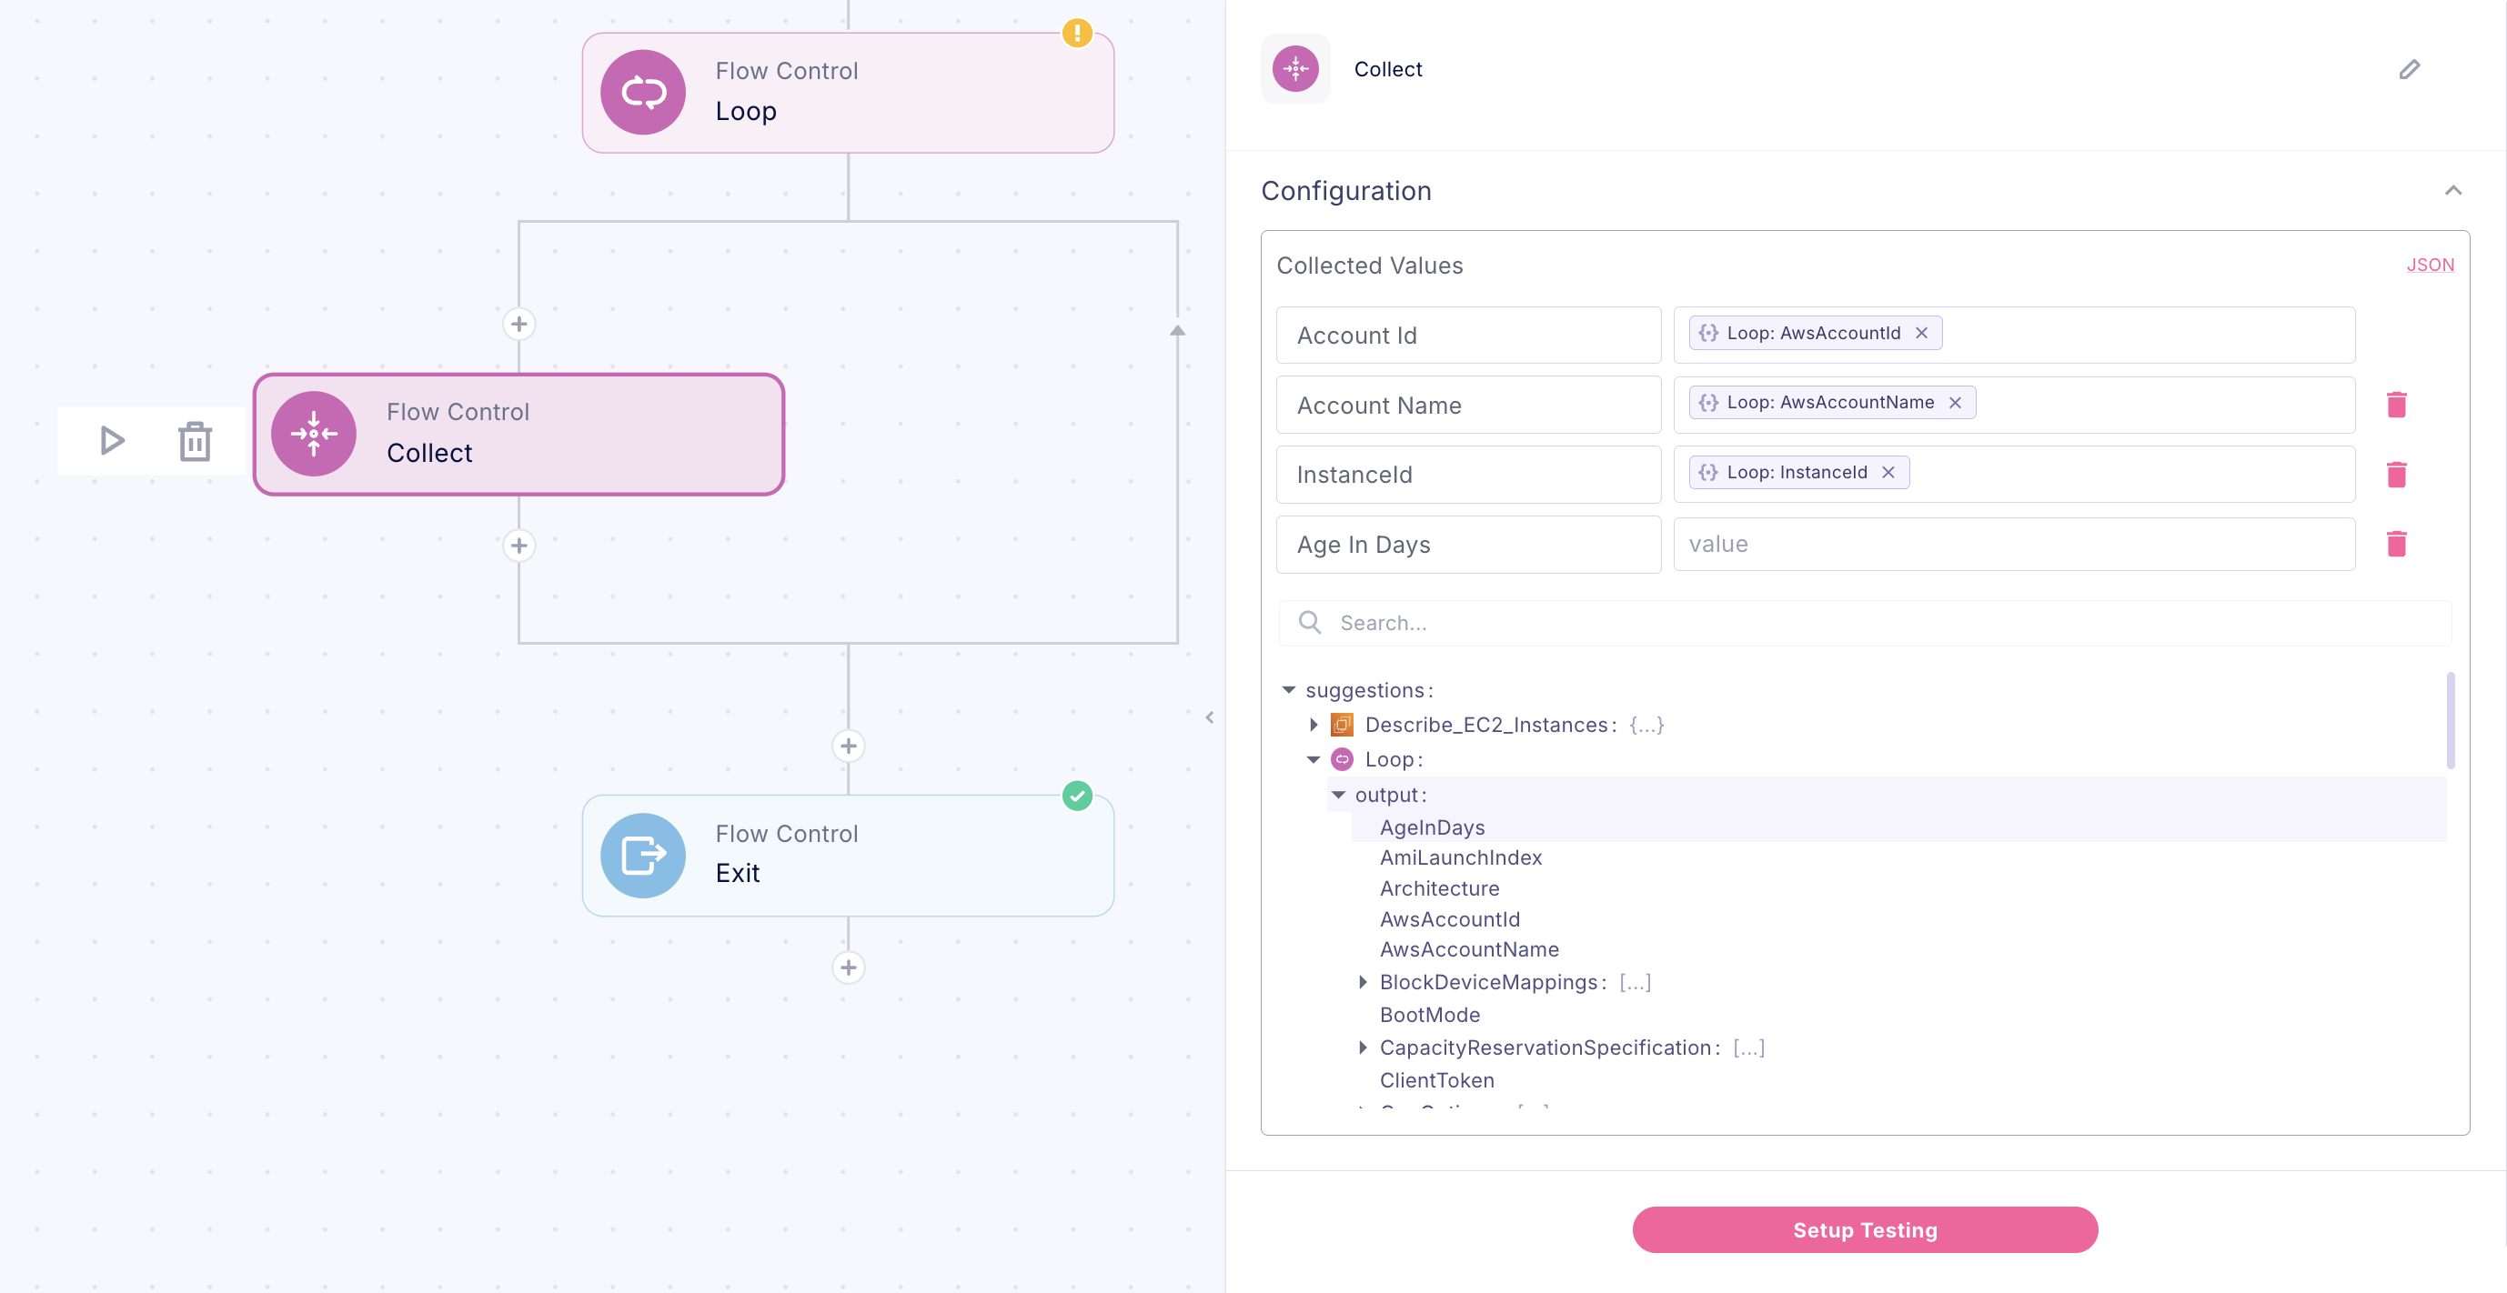Expand BlockDeviceMappings in suggestions

[1363, 983]
